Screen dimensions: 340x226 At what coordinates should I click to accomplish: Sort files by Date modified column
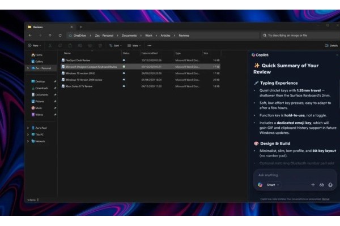tap(150, 53)
